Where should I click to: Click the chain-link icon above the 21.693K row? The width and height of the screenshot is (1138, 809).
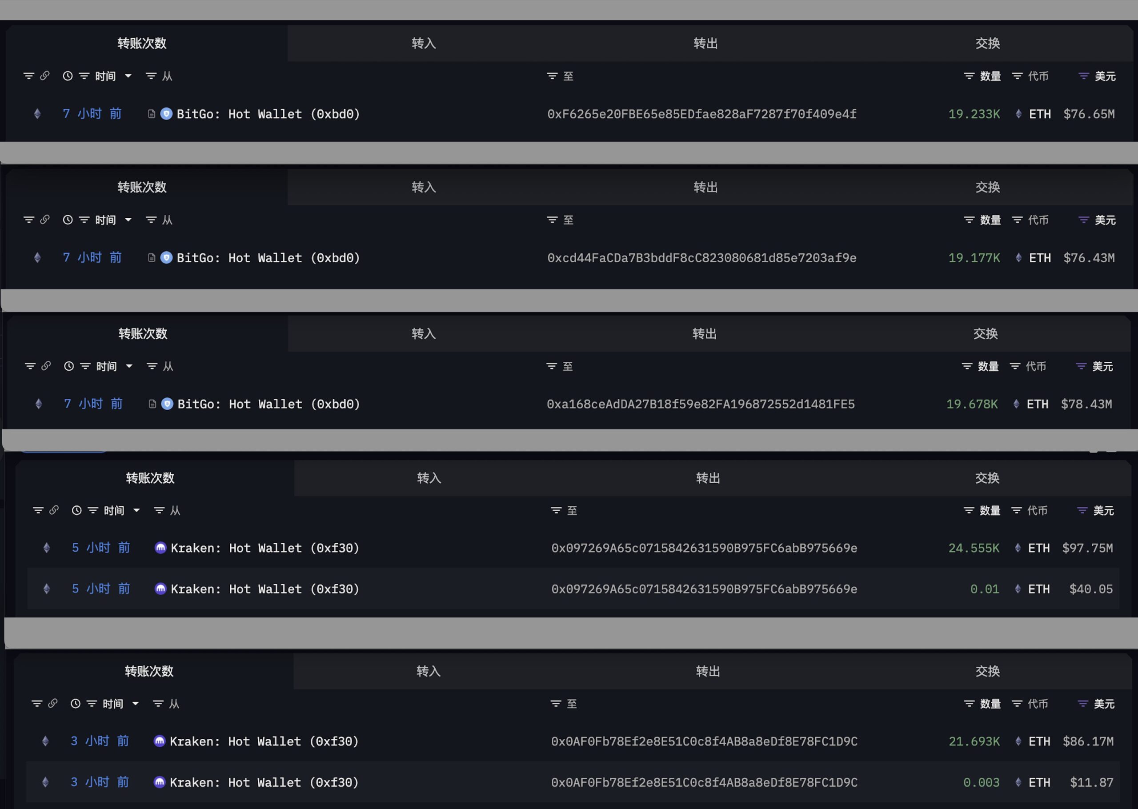coord(52,703)
